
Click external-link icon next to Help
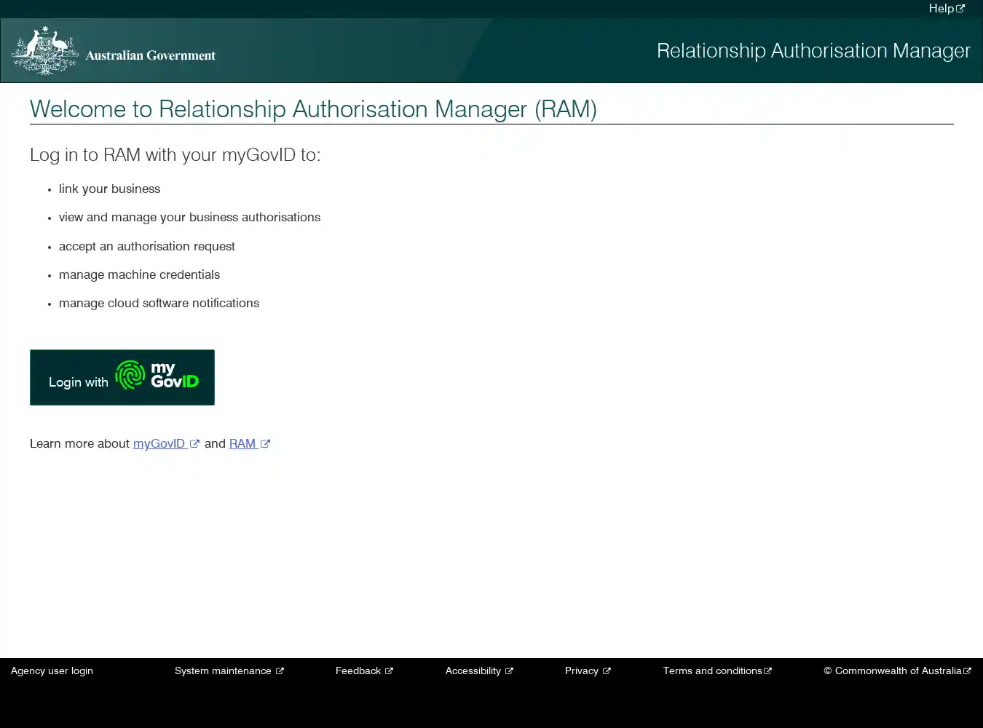(x=960, y=9)
